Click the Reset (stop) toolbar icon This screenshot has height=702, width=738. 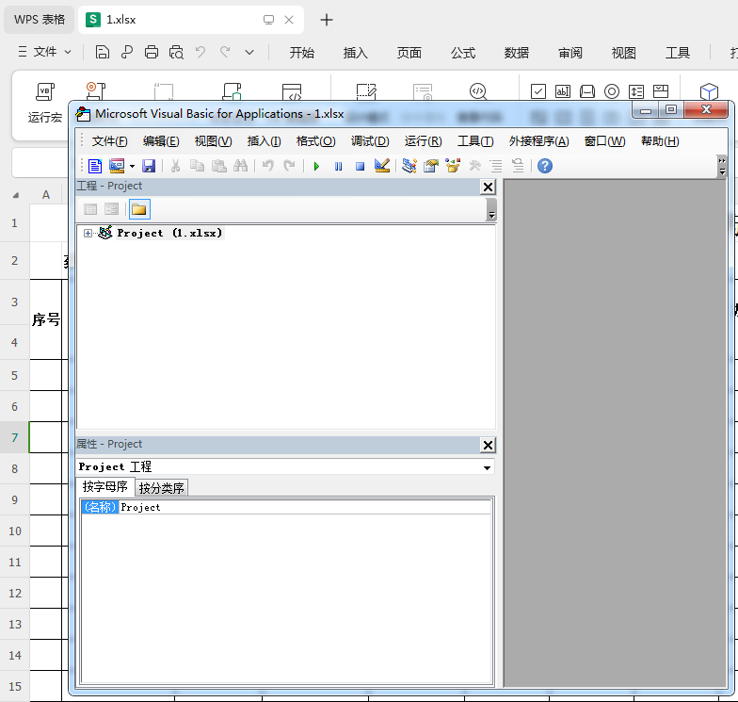pos(360,166)
